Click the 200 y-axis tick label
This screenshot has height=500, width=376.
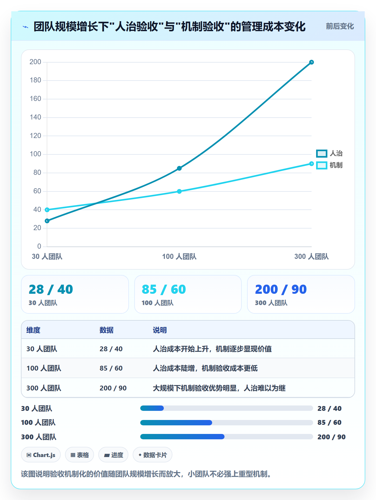35,62
